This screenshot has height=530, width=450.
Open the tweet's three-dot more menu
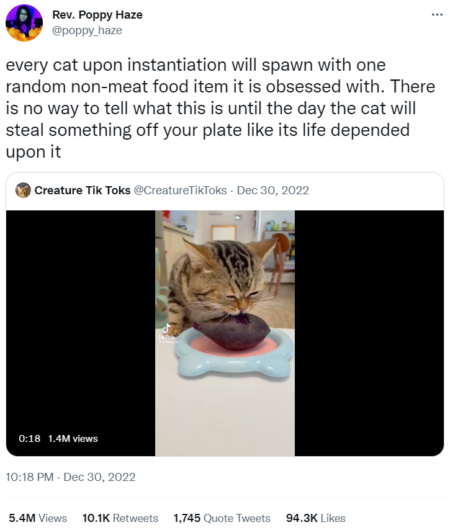tap(436, 15)
